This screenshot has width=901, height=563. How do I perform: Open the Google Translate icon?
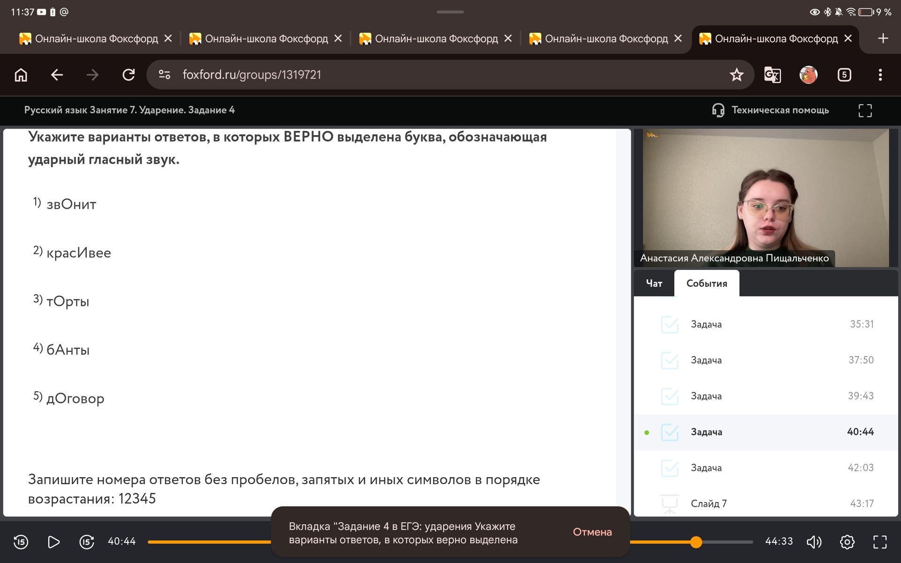click(x=772, y=75)
